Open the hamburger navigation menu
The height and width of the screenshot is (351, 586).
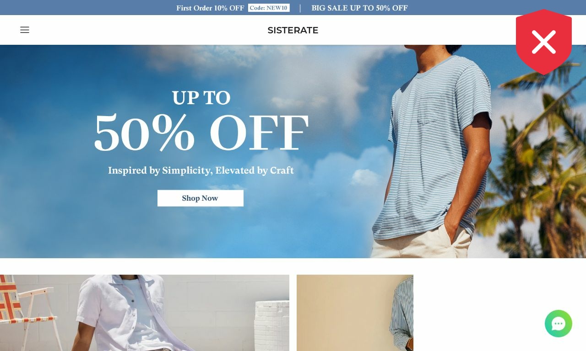click(25, 30)
